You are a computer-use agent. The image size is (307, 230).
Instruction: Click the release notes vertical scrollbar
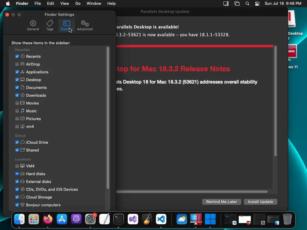click(x=276, y=101)
